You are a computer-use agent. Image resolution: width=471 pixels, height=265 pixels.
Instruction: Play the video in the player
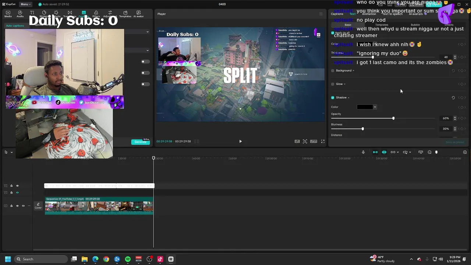click(241, 141)
